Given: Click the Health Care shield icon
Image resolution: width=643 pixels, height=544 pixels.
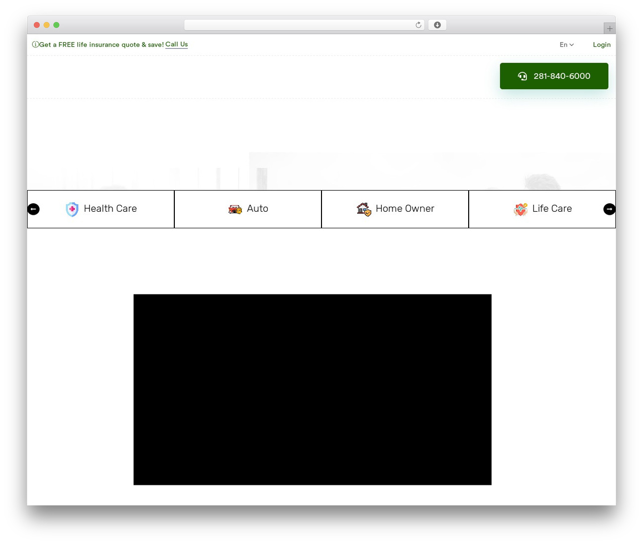Looking at the screenshot, I should (72, 209).
